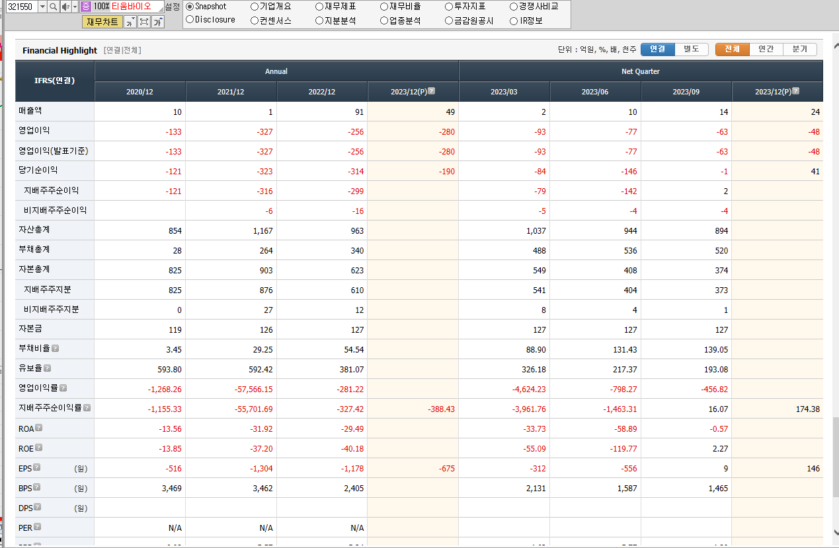Click the help icon beside EPS

coord(36,467)
